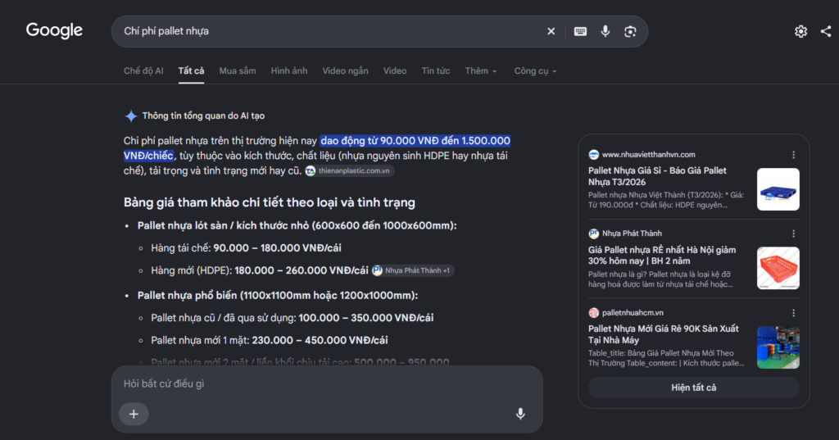
Task: Click the 100.000 – 350.000 VNĐ/cái price
Action: tap(366, 318)
